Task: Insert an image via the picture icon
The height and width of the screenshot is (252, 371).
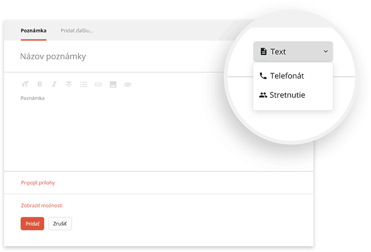Action: (x=113, y=84)
